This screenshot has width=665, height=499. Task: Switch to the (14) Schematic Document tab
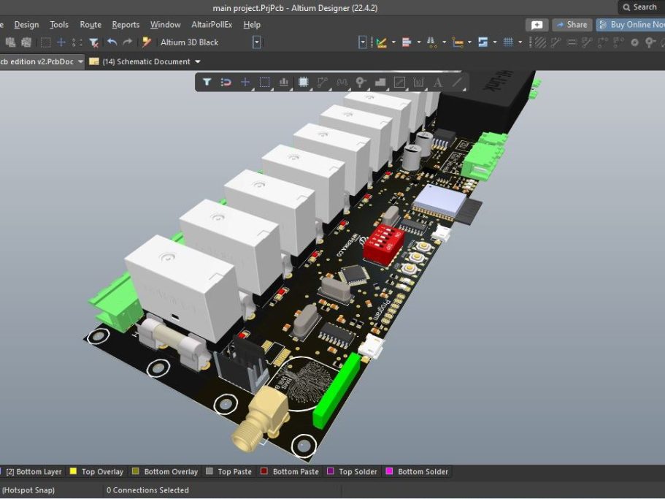pyautogui.click(x=145, y=61)
